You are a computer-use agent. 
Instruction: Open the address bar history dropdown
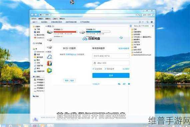point(136,15)
